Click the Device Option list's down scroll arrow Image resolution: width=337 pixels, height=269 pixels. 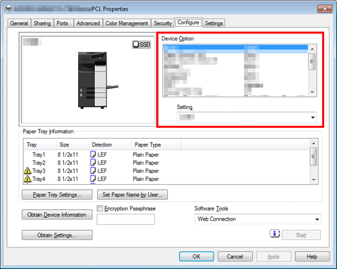[312, 92]
